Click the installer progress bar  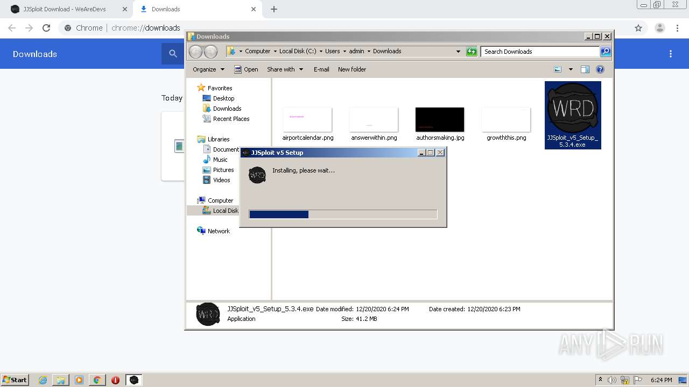pos(343,214)
